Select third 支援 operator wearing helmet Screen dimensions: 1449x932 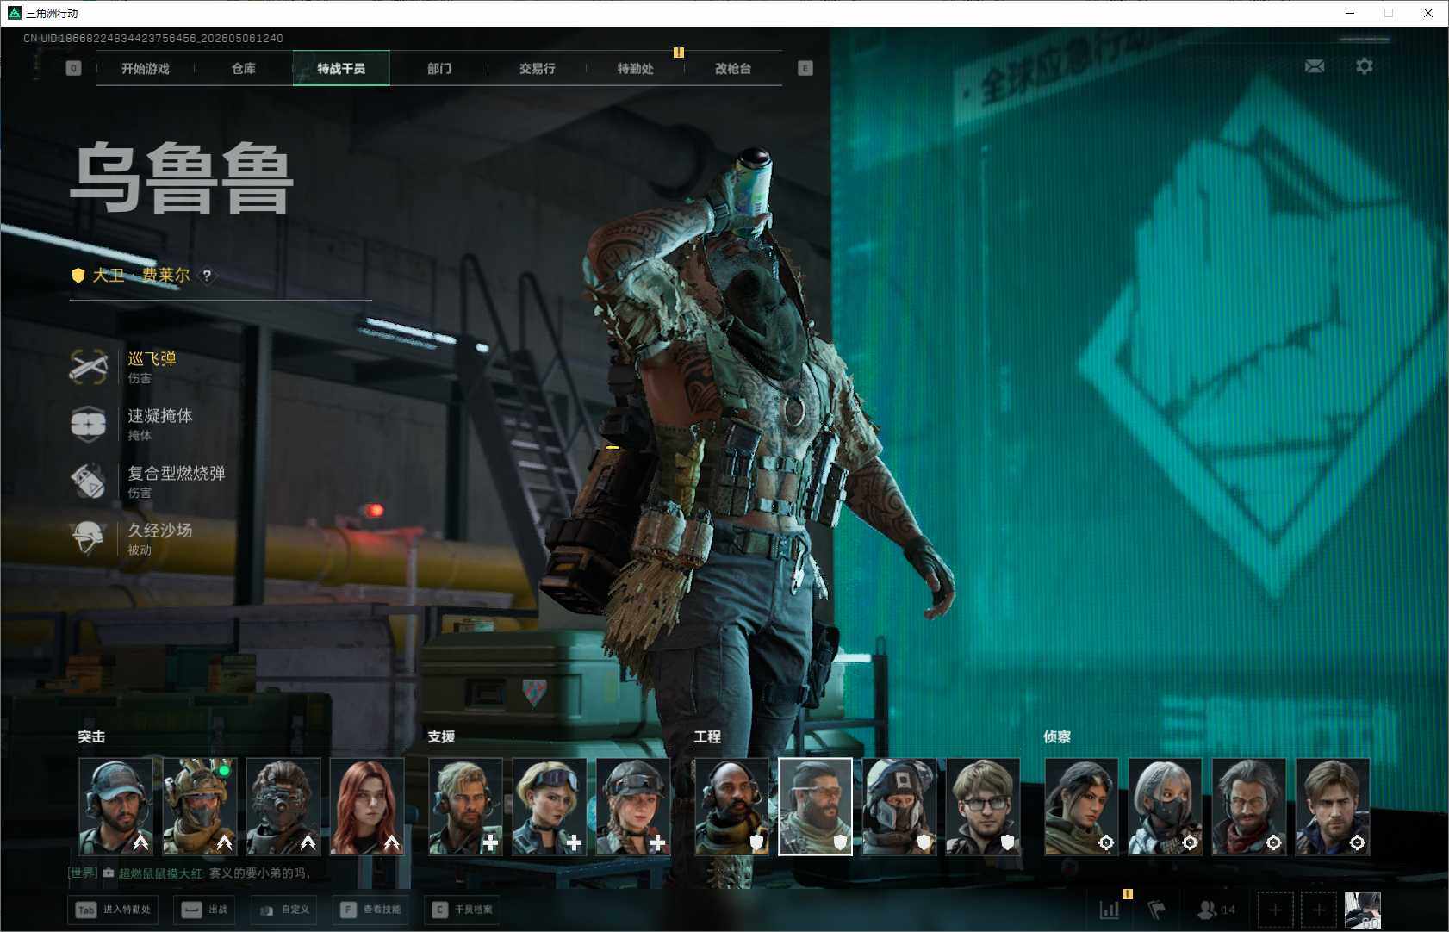pos(633,806)
